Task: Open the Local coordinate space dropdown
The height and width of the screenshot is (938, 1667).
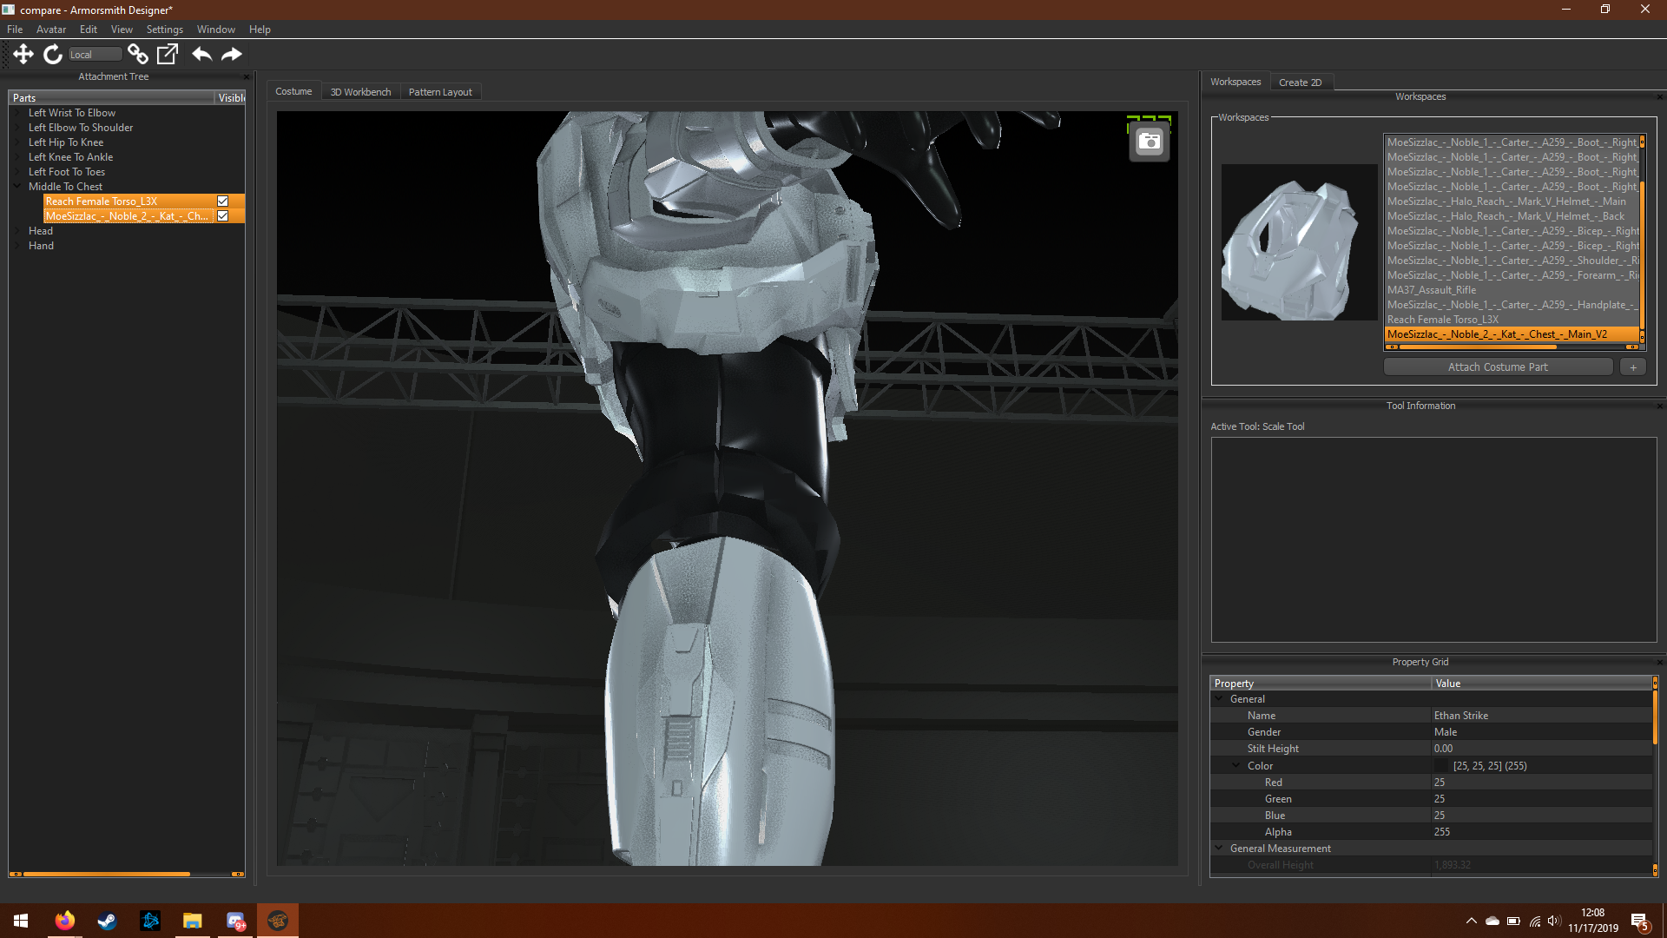Action: [95, 55]
